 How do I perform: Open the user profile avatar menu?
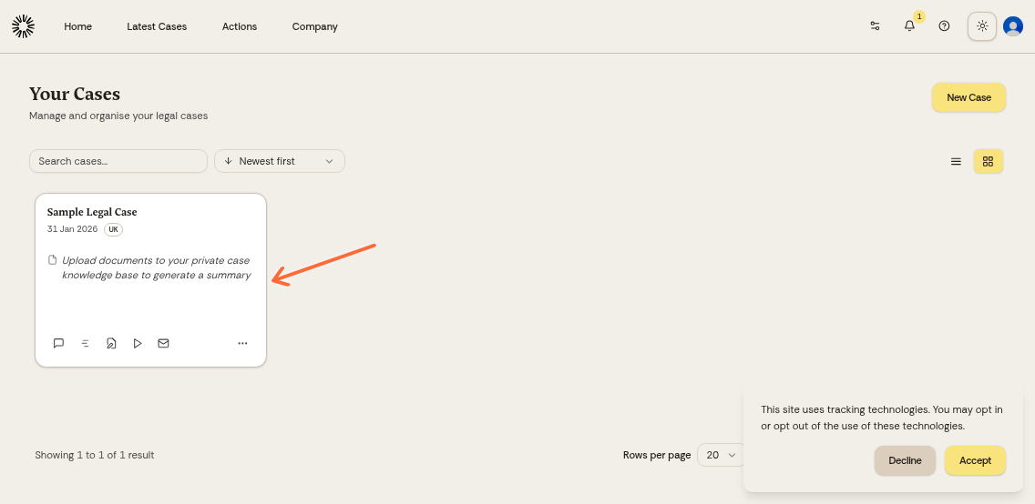coord(1012,26)
